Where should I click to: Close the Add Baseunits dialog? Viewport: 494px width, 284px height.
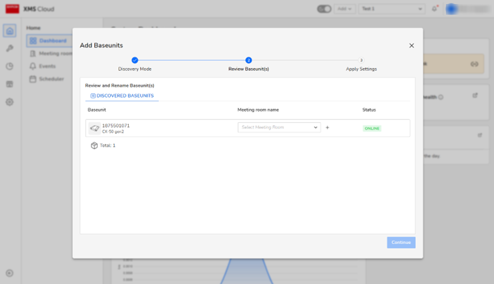[x=411, y=45]
